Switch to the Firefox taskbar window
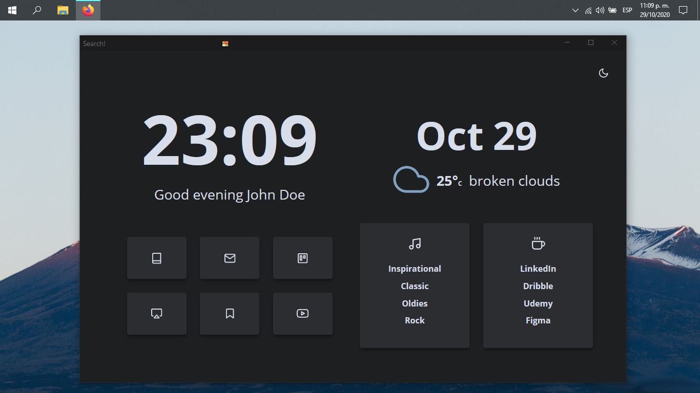 (x=87, y=10)
